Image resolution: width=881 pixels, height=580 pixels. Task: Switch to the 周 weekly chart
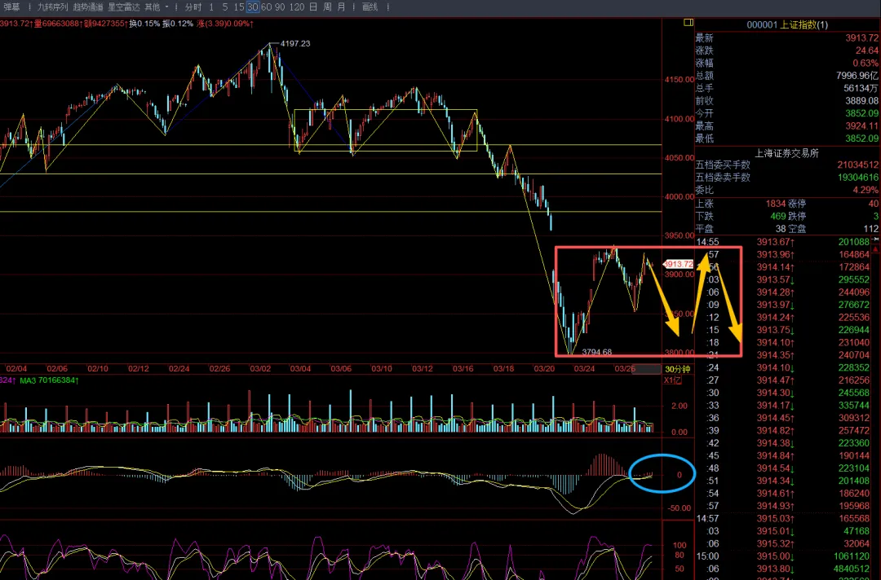327,7
